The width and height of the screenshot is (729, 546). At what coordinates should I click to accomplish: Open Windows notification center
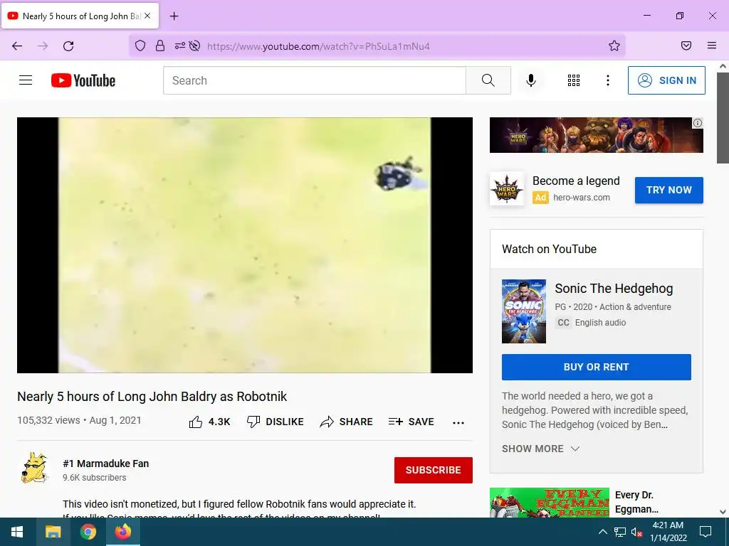click(706, 532)
